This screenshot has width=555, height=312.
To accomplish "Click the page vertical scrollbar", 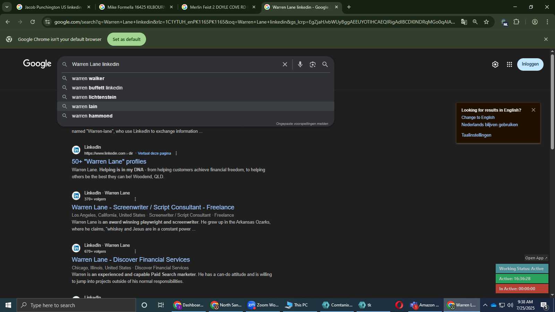I will pyautogui.click(x=552, y=102).
